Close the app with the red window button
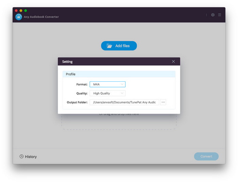 (x=16, y=11)
